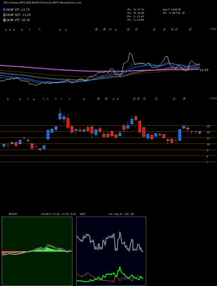The image size is (217, 286).
Task: Click the ADX '(14 day) 0, +22, -22' values
Action: point(121,214)
